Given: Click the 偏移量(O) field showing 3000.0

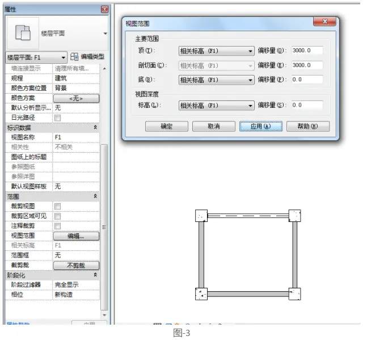Looking at the screenshot, I should (307, 51).
